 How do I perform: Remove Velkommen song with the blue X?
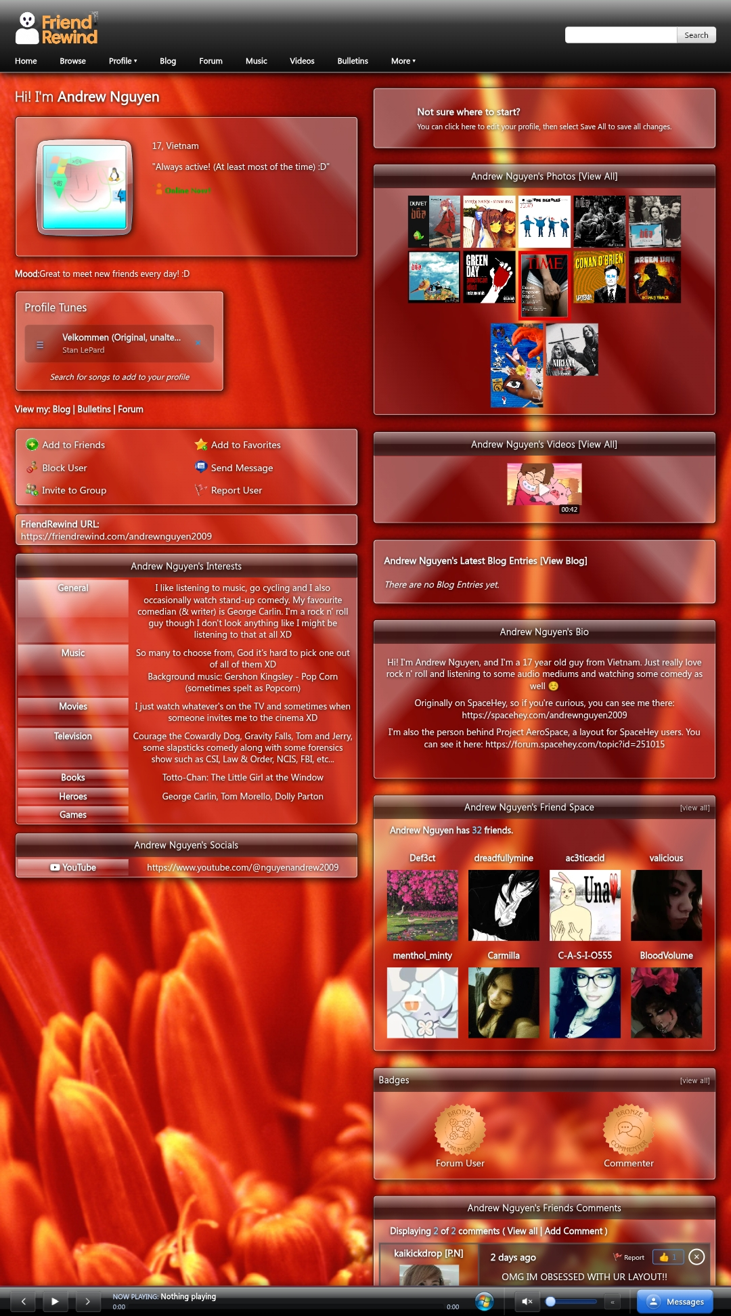(198, 343)
